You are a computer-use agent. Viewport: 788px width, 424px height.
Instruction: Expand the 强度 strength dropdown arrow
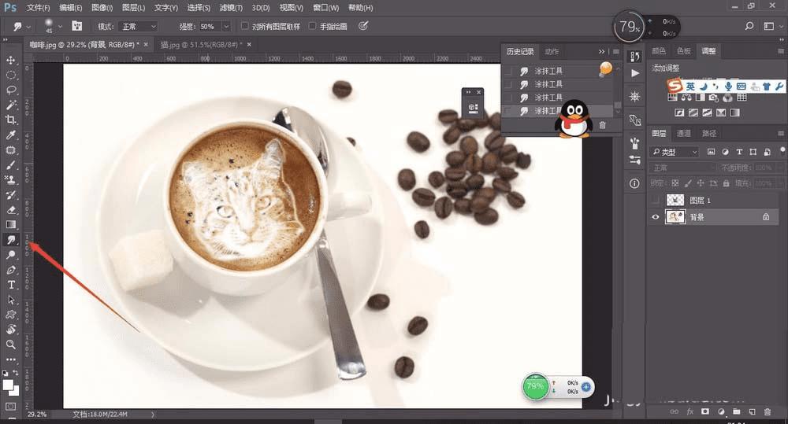(226, 26)
